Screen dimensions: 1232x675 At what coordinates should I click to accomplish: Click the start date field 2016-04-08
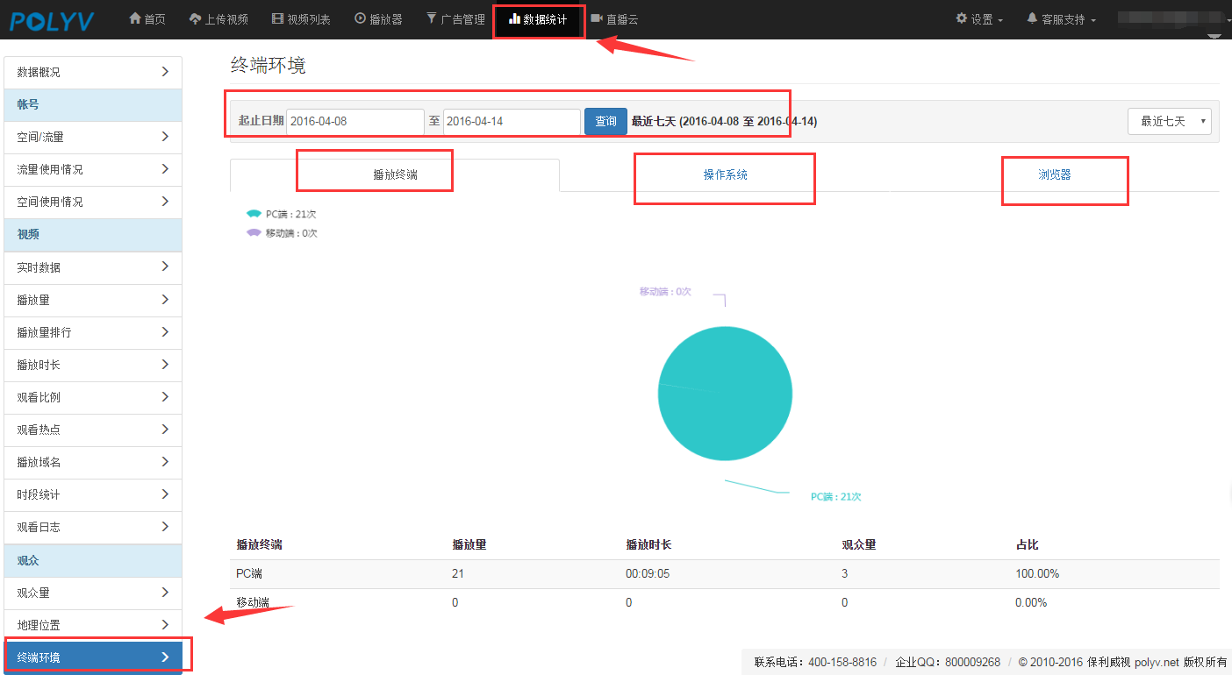(x=355, y=122)
